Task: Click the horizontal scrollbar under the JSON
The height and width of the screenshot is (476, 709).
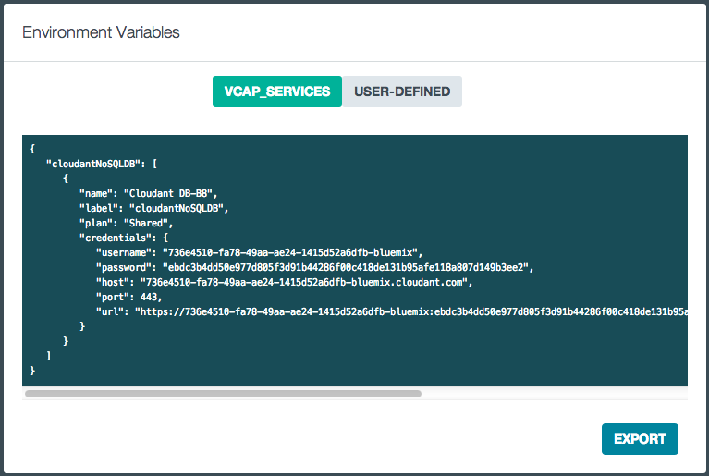Action: pyautogui.click(x=223, y=394)
